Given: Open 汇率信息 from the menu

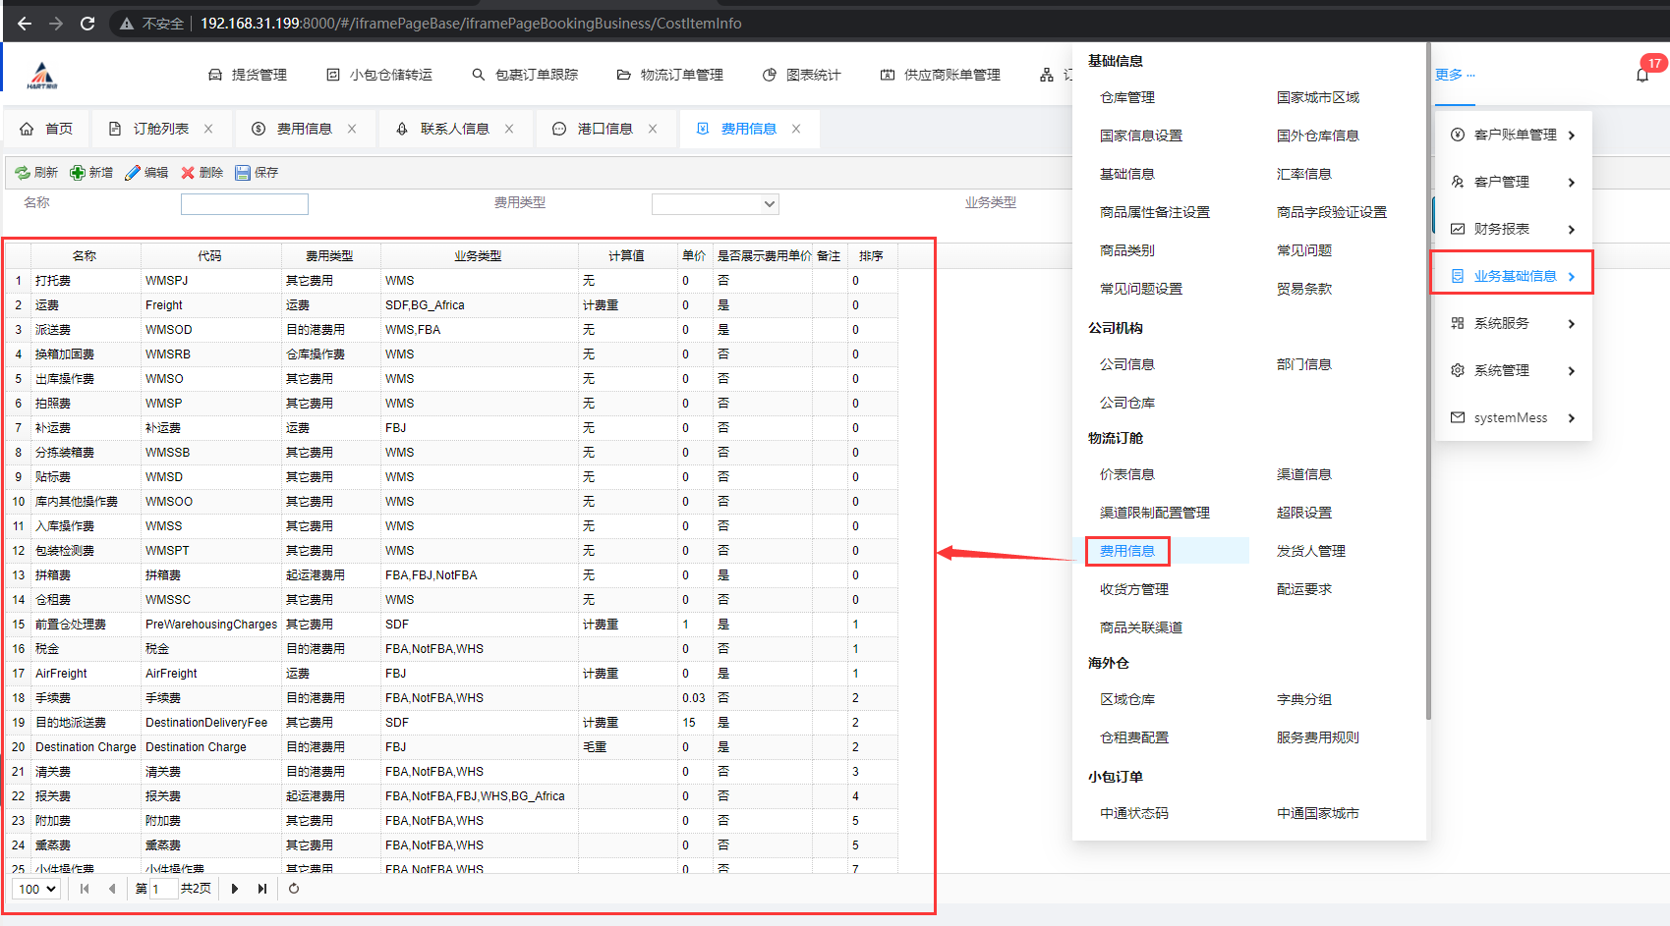Looking at the screenshot, I should coord(1303,174).
